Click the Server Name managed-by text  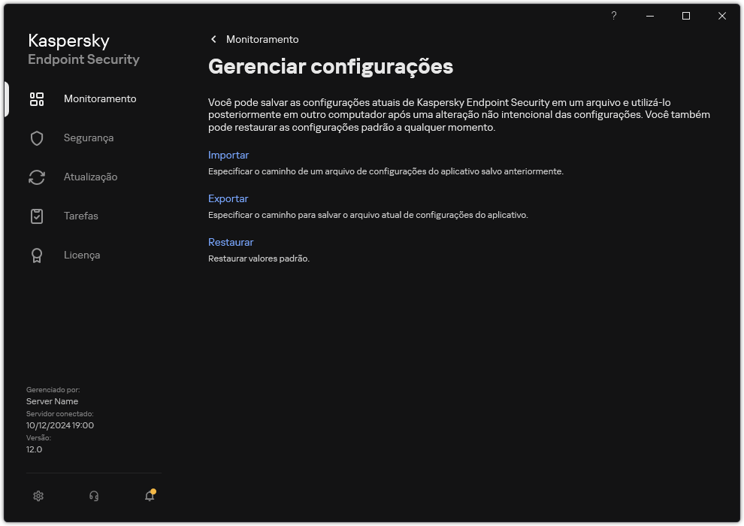pos(52,401)
